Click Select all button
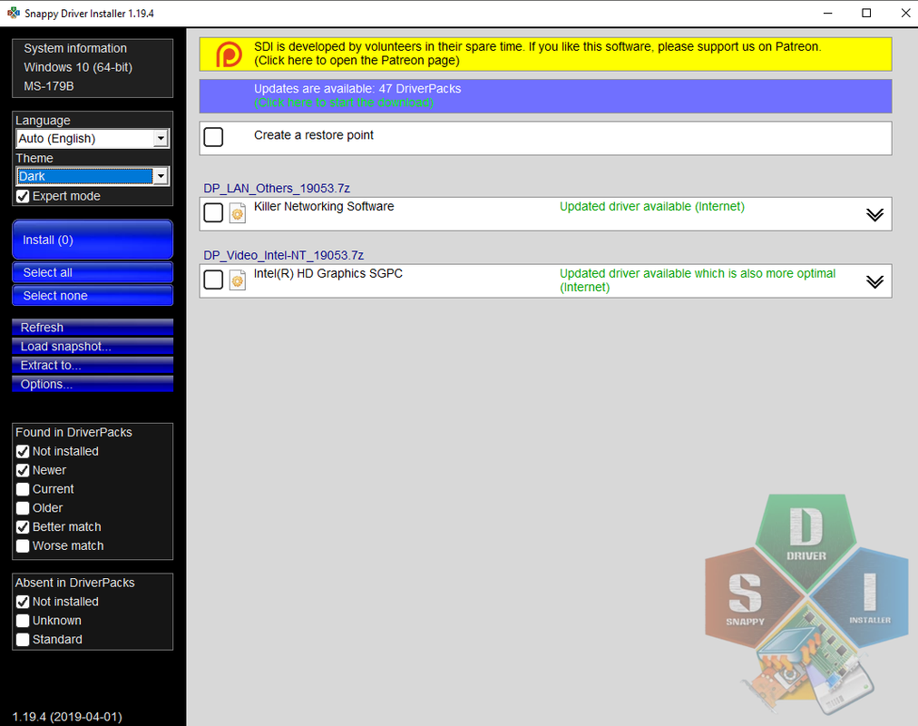Image resolution: width=918 pixels, height=726 pixels. [93, 272]
